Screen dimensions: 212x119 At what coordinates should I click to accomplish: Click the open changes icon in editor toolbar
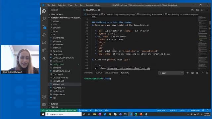(x=192, y=10)
